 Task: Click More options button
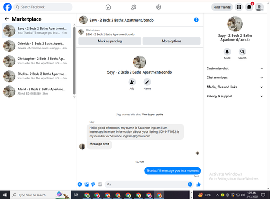click(171, 41)
